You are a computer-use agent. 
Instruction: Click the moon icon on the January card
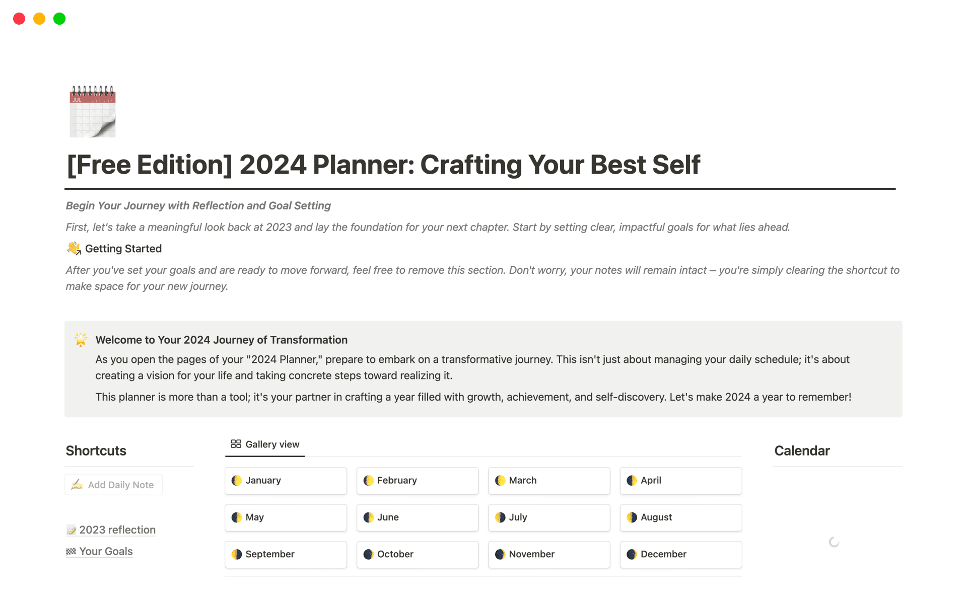pyautogui.click(x=237, y=481)
